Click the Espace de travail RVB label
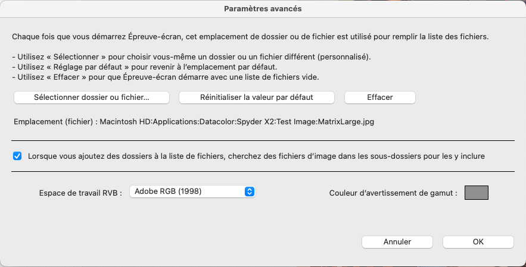The image size is (526, 267). (80, 193)
